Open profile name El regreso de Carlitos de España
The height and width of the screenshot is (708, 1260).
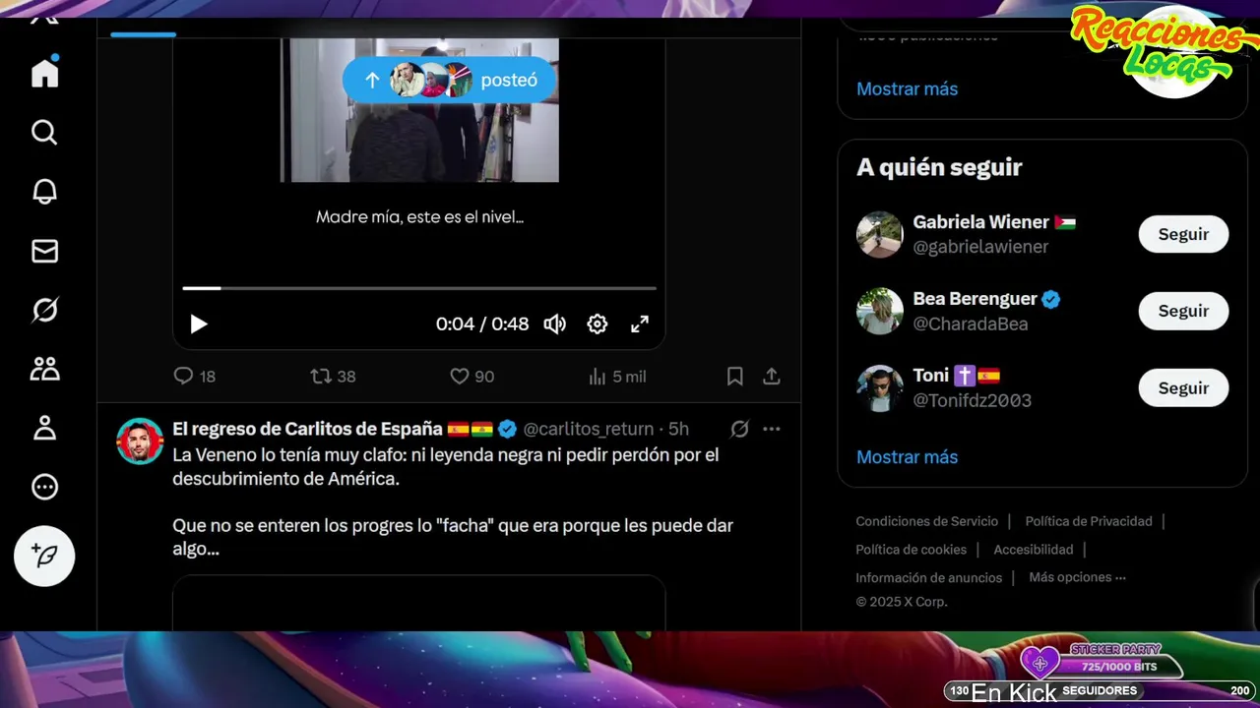pos(307,429)
